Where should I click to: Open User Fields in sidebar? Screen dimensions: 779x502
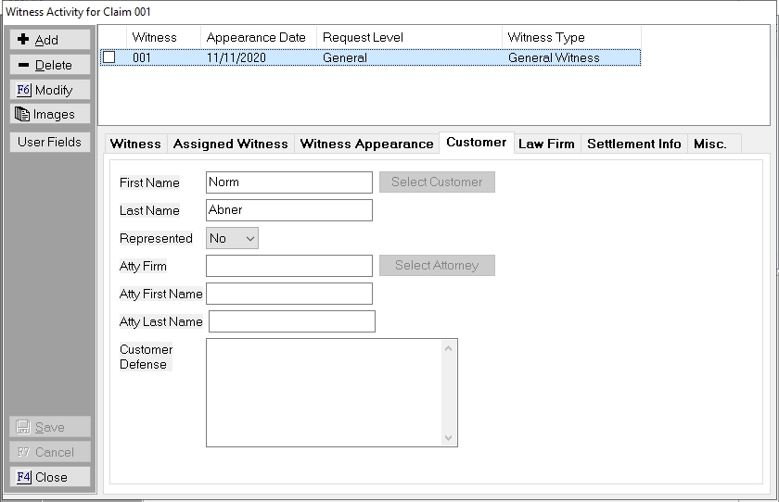50,142
